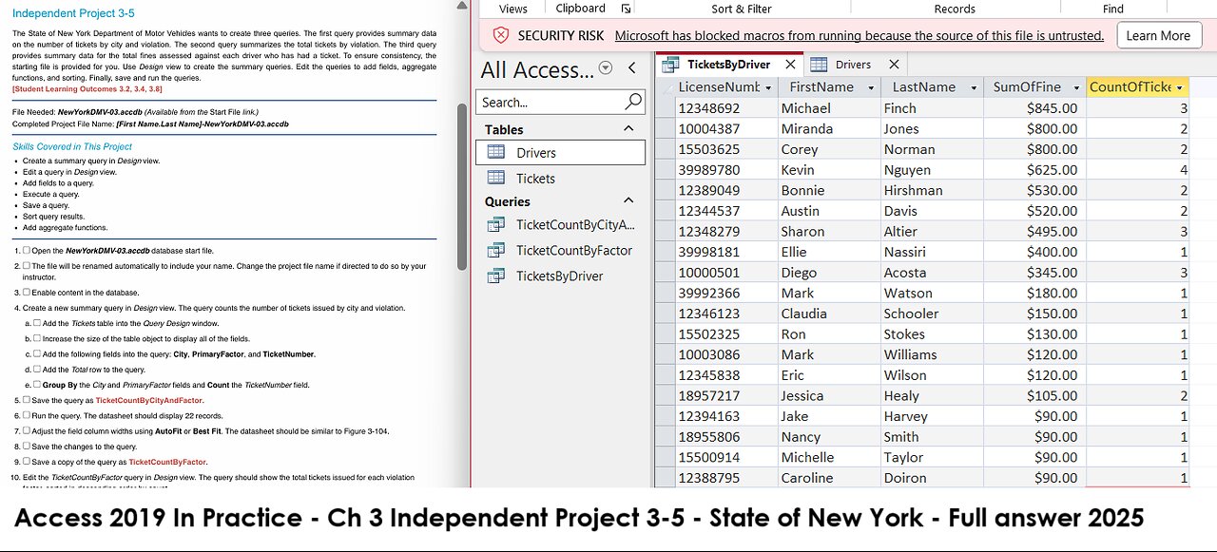Click the Learn More button
The width and height of the screenshot is (1217, 552).
coord(1158,36)
